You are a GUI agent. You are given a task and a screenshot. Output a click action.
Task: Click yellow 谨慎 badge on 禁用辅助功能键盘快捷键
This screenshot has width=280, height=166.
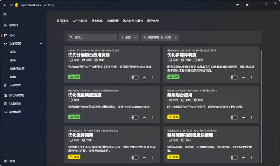173,157
